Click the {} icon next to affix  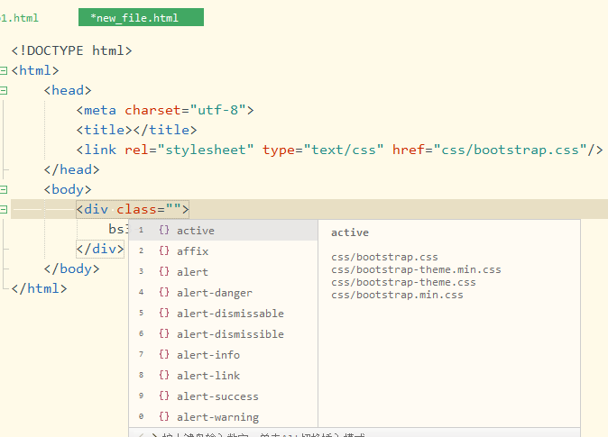click(x=164, y=251)
